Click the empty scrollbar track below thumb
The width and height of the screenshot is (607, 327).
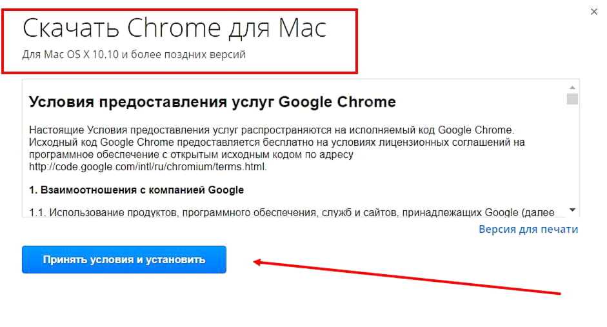click(x=572, y=155)
